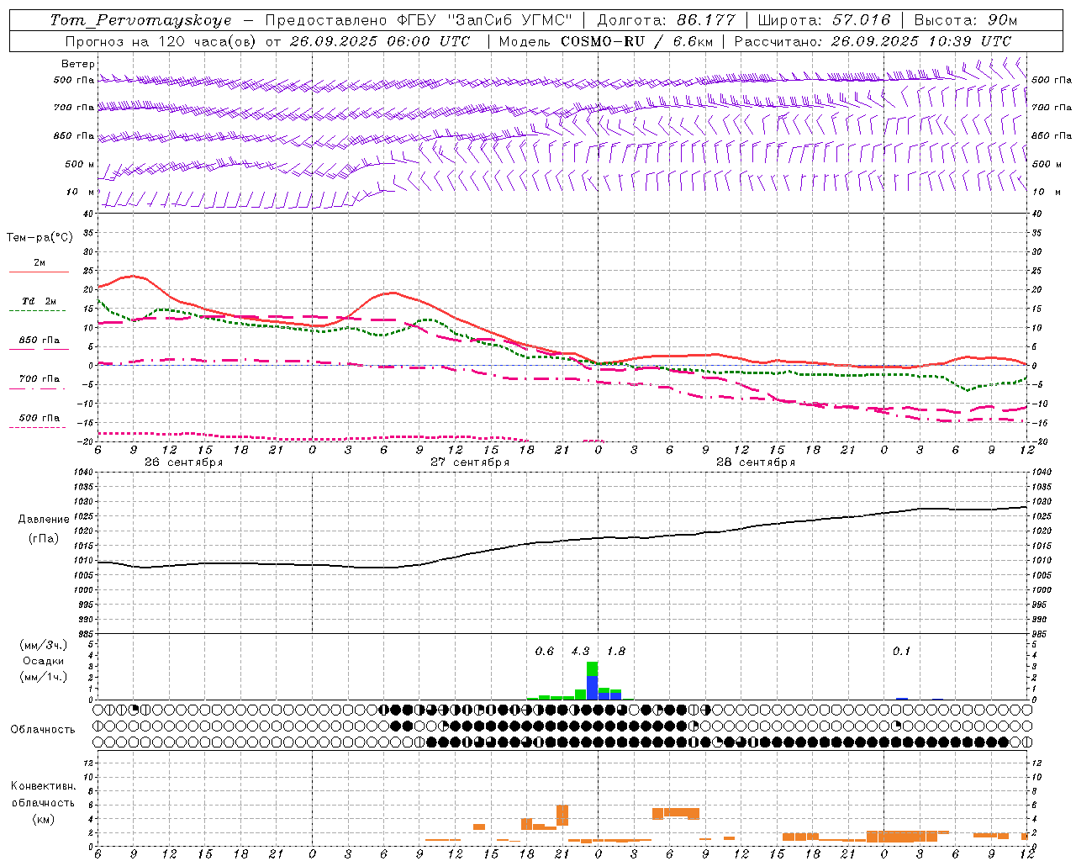This screenshot has height=861, width=1076.
Task: Click the latitude value 57.016
Action: point(862,20)
